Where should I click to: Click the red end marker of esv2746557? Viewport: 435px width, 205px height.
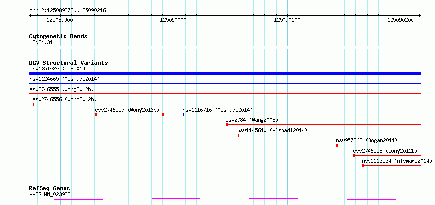pos(163,114)
